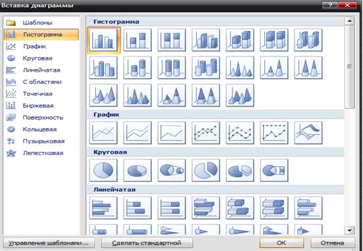The height and width of the screenshot is (251, 363).
Task: Select Круговая category in sidebar
Action: click(x=41, y=58)
